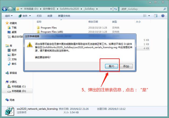169x118 pixels.
Task: Select 库 in navigation pane
Action: (11, 46)
